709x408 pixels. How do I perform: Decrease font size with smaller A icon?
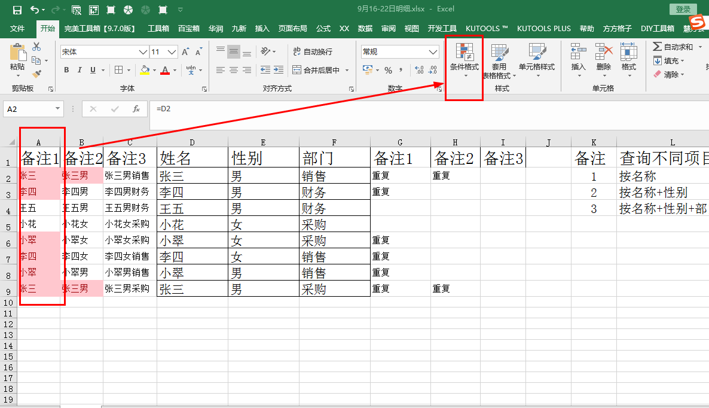click(x=198, y=52)
